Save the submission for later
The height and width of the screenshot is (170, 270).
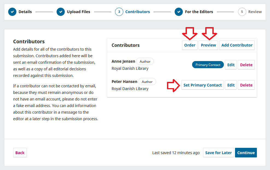coord(218,152)
